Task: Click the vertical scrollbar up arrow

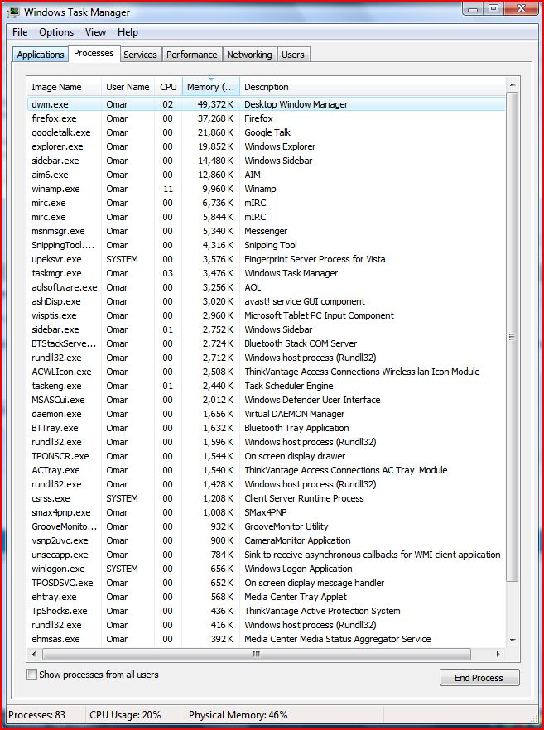Action: (x=513, y=84)
